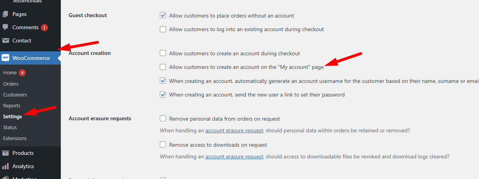
Task: Click the Comments red notification badge
Action: (44, 28)
